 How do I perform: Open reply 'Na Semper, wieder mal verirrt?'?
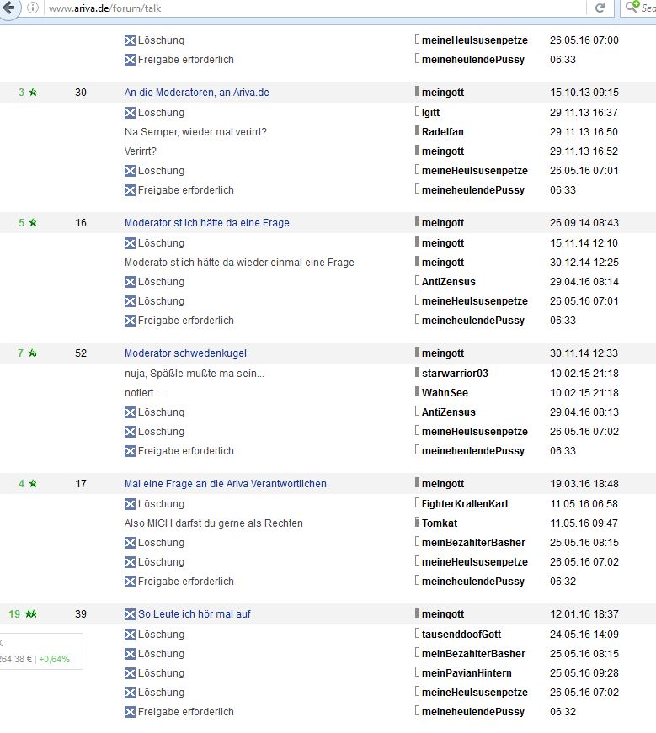click(195, 132)
